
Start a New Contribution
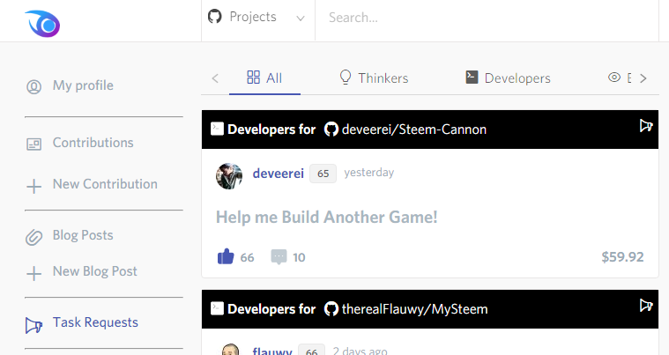click(x=105, y=184)
